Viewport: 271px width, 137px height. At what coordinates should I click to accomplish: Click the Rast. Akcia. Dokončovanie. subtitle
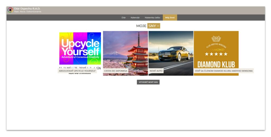tap(28, 12)
